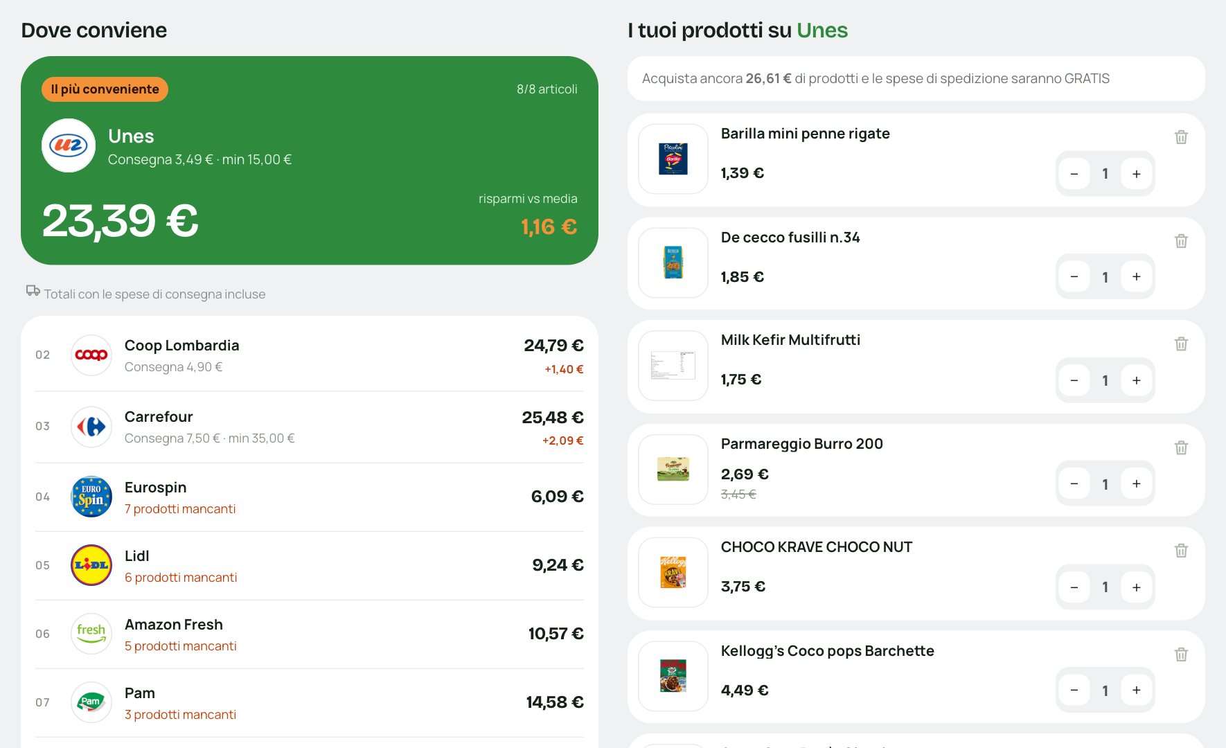The height and width of the screenshot is (748, 1226).
Task: Increase Milk Kefir Multifrutti quantity
Action: coord(1136,380)
